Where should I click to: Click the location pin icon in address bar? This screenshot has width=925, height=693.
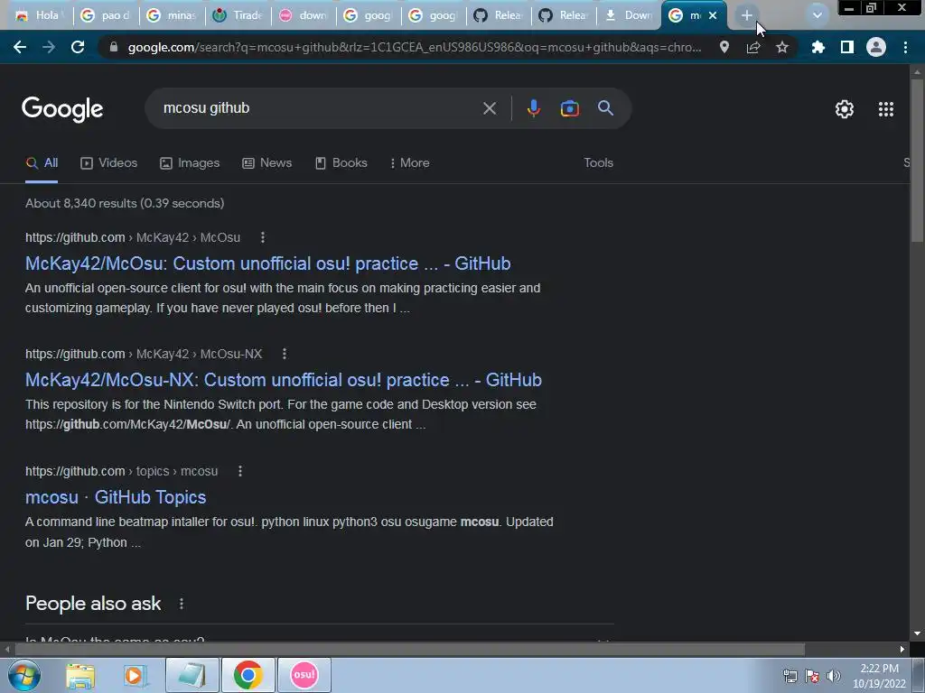tap(724, 47)
